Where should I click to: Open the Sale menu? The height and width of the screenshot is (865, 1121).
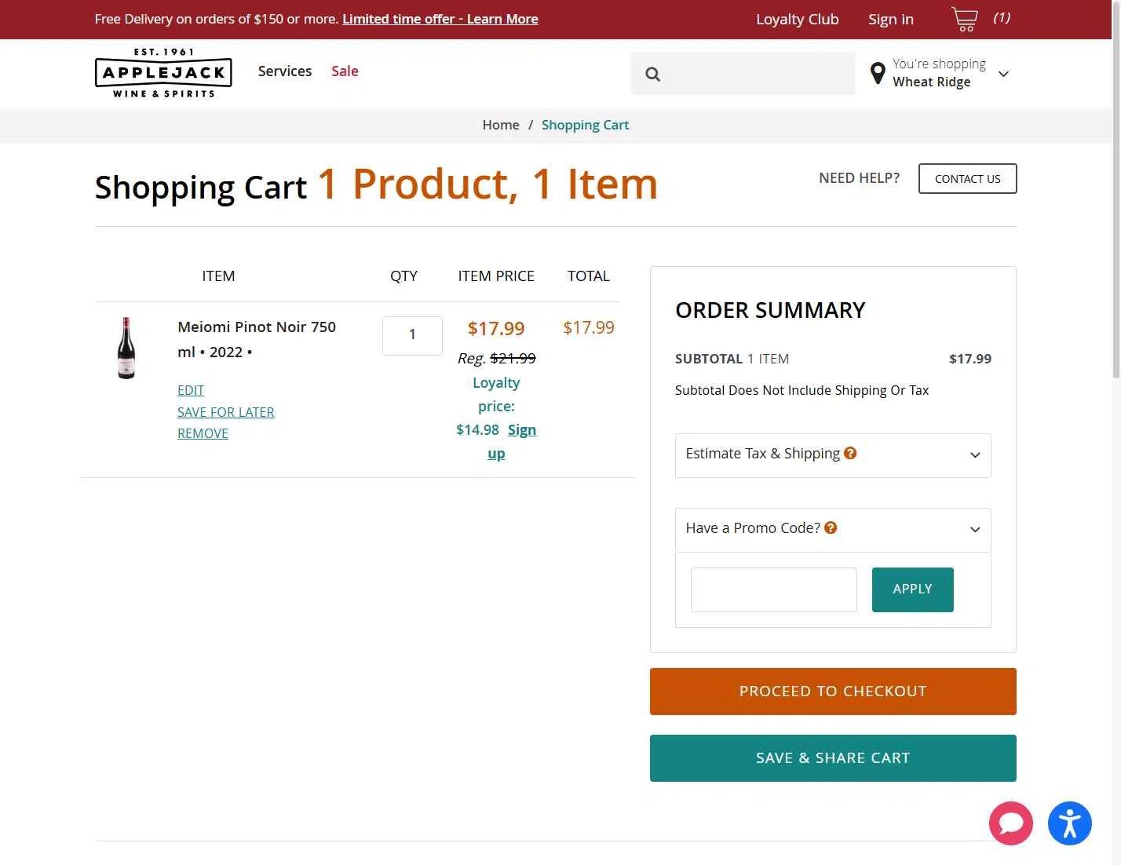click(x=345, y=71)
